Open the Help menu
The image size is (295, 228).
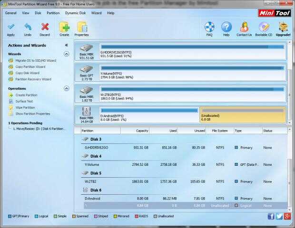click(110, 13)
